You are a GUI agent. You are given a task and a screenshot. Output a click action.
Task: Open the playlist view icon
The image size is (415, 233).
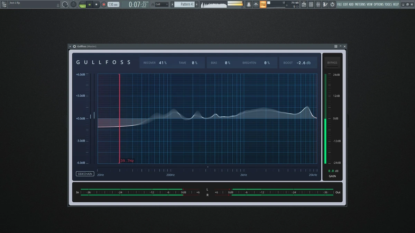(x=304, y=4)
